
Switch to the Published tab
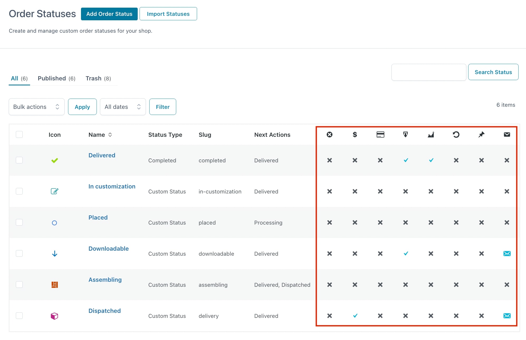tap(56, 78)
